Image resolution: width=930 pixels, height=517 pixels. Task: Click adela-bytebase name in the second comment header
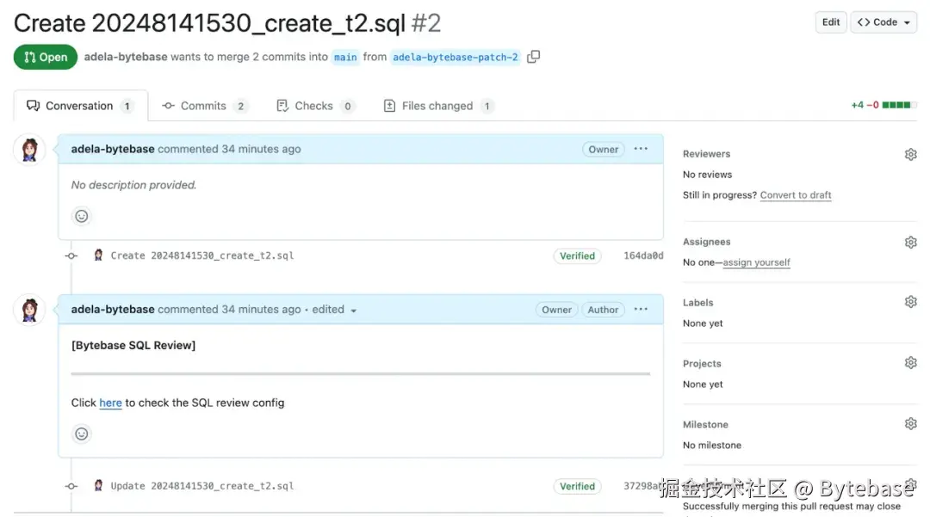113,309
